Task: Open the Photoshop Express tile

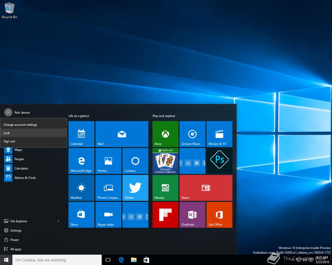Action: [x=219, y=161]
